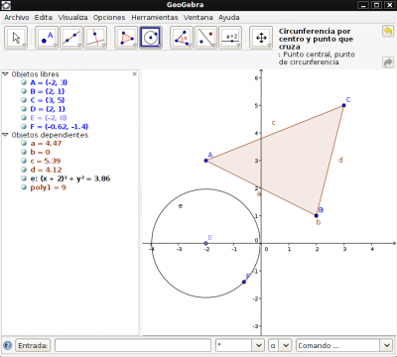Select the Perpendicular line tool

(x=95, y=38)
